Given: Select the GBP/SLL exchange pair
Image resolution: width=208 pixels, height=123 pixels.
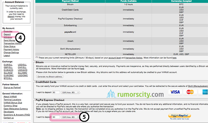Looking at the screenshot, I should [x=8, y=67].
